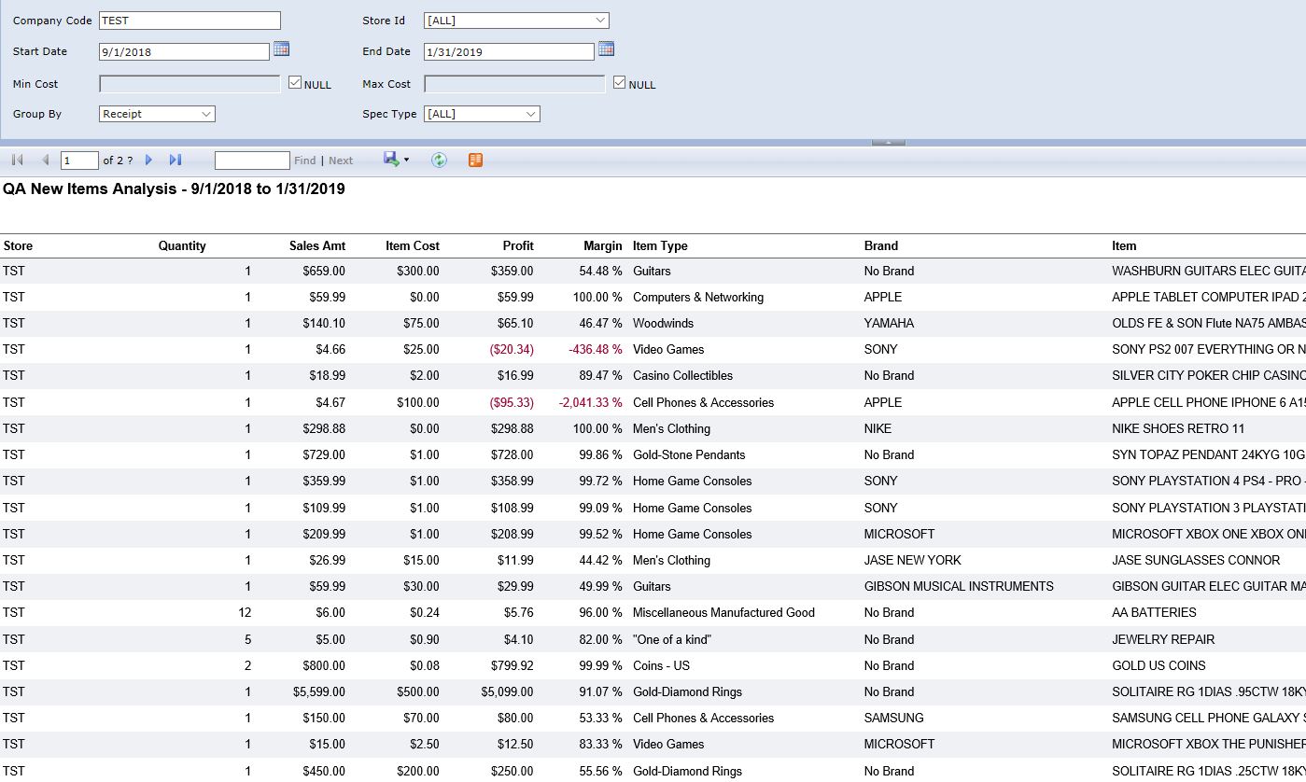Click the report title QA New Items Analysis

pos(174,189)
